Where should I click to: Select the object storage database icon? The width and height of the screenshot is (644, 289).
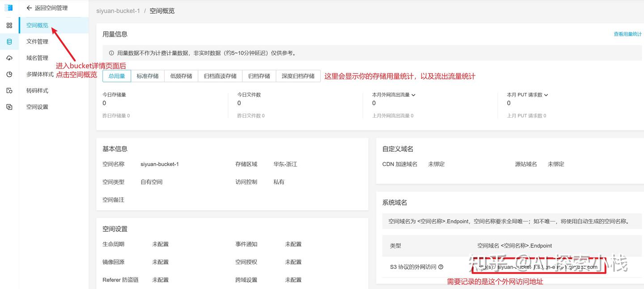tap(9, 41)
